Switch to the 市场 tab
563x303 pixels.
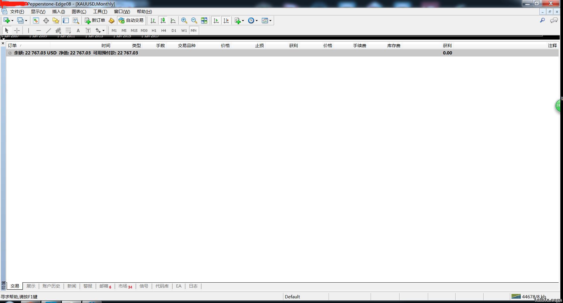pyautogui.click(x=125, y=286)
